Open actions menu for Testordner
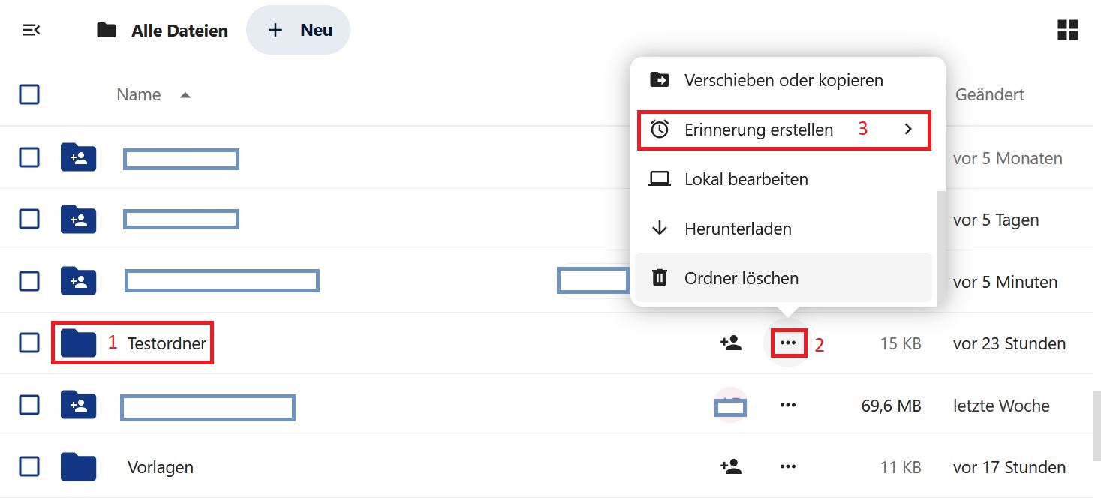1101x503 pixels. [x=787, y=343]
